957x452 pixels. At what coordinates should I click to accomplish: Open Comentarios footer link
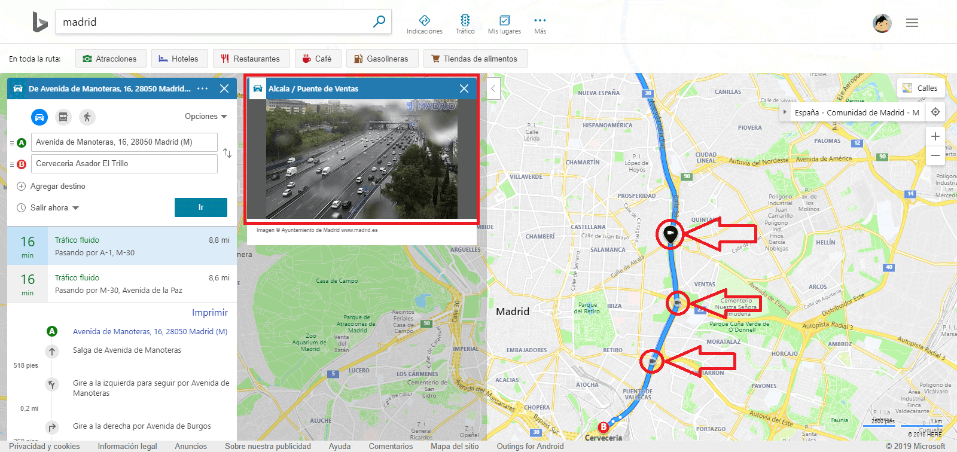(x=391, y=447)
